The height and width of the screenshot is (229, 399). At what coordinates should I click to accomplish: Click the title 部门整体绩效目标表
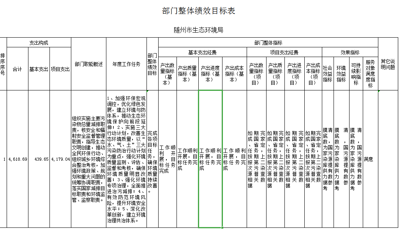click(199, 11)
